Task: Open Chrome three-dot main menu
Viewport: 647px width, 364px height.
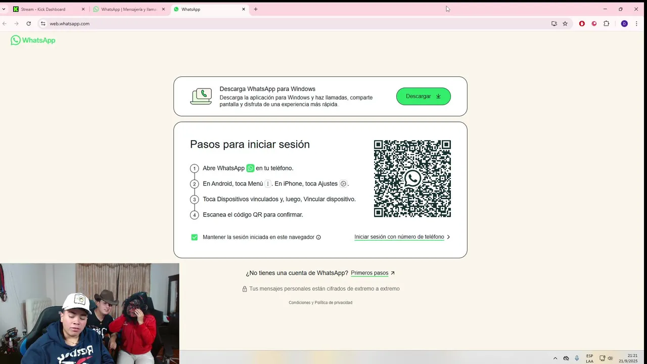Action: coord(636,24)
